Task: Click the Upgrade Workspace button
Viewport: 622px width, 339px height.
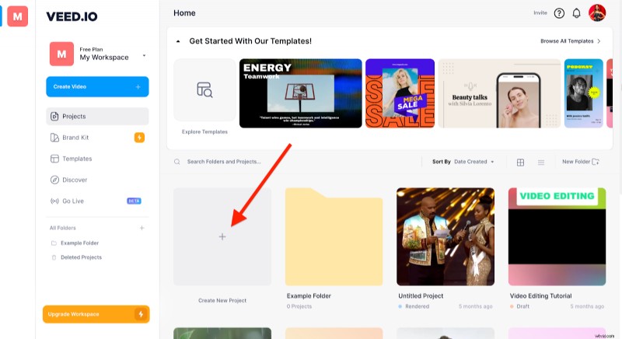Action: coord(96,314)
